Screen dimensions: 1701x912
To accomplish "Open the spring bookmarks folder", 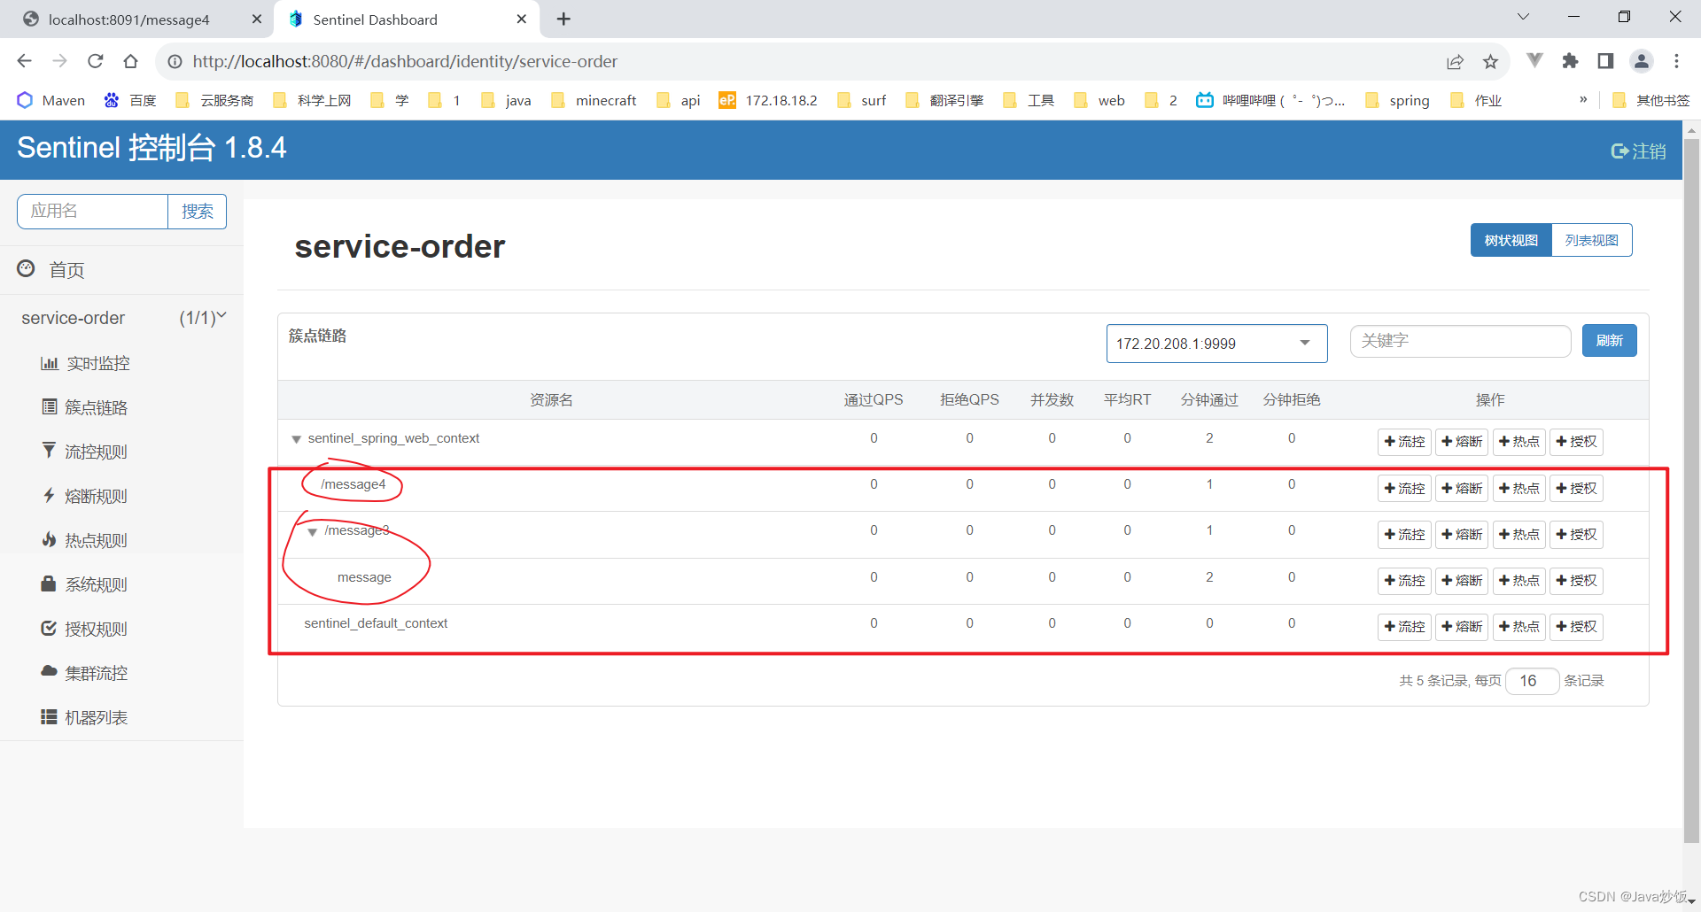I will click(1398, 100).
